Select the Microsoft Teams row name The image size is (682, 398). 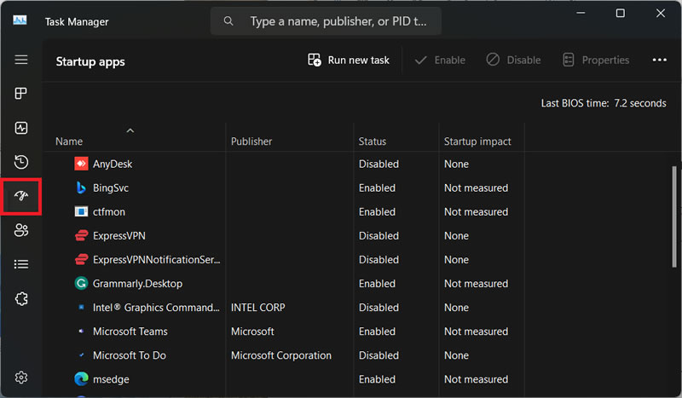(x=130, y=332)
